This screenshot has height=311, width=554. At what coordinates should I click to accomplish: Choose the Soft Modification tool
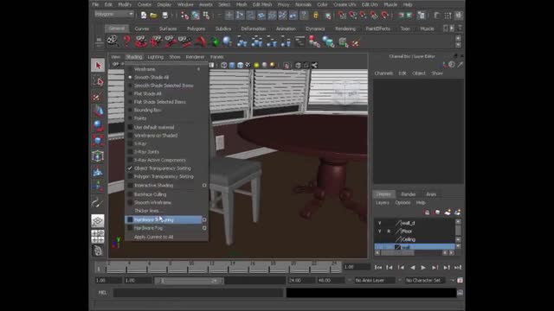click(x=98, y=171)
